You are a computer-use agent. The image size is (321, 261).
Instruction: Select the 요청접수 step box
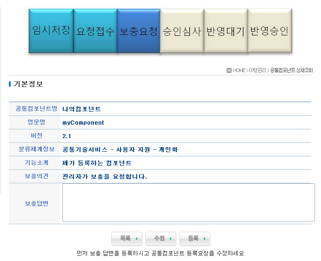coord(95,31)
